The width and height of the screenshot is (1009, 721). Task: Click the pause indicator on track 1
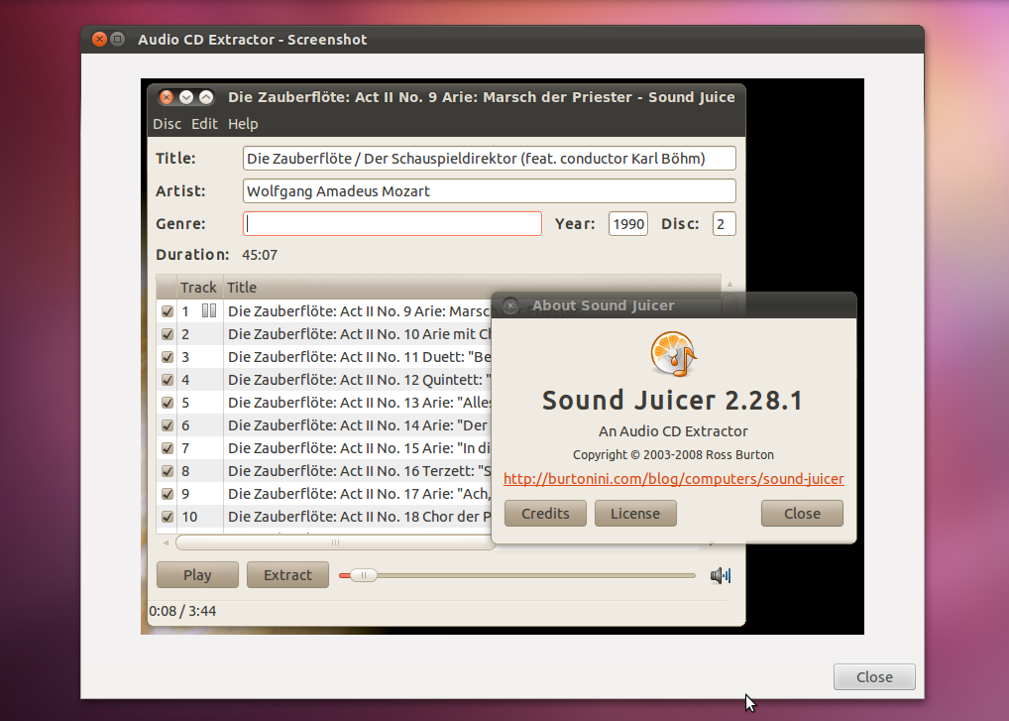tap(209, 311)
